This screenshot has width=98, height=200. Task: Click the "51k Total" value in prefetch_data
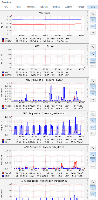(x=78, y=176)
